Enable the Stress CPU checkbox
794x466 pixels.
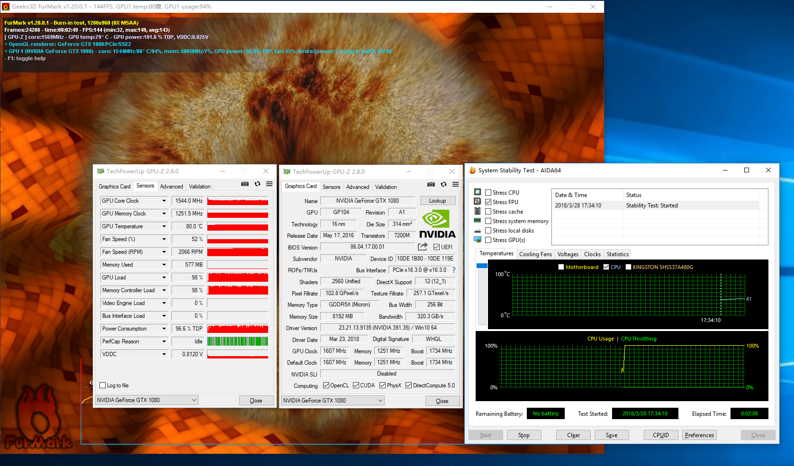(x=488, y=193)
